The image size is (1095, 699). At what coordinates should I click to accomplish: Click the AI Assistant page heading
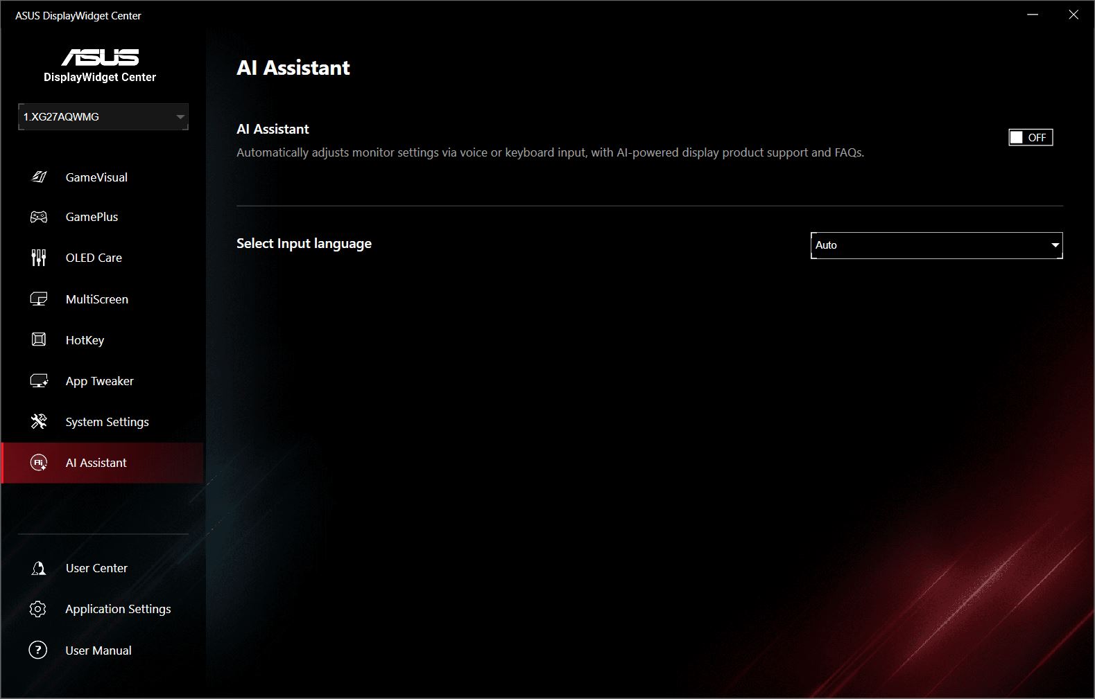click(x=293, y=68)
